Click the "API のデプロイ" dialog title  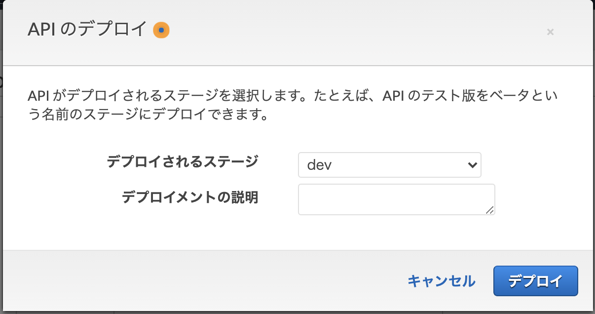point(87,31)
